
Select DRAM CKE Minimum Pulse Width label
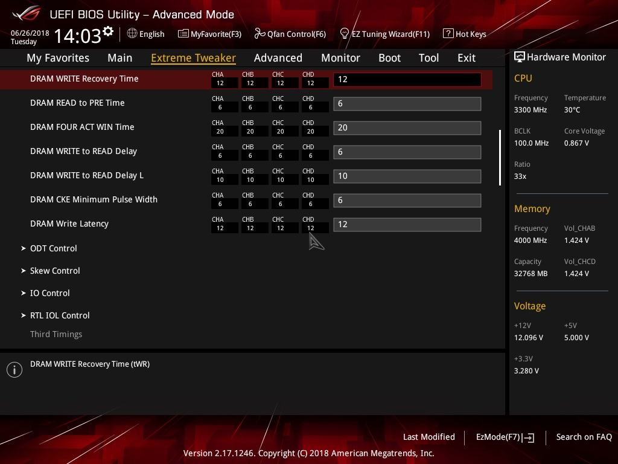pos(94,199)
